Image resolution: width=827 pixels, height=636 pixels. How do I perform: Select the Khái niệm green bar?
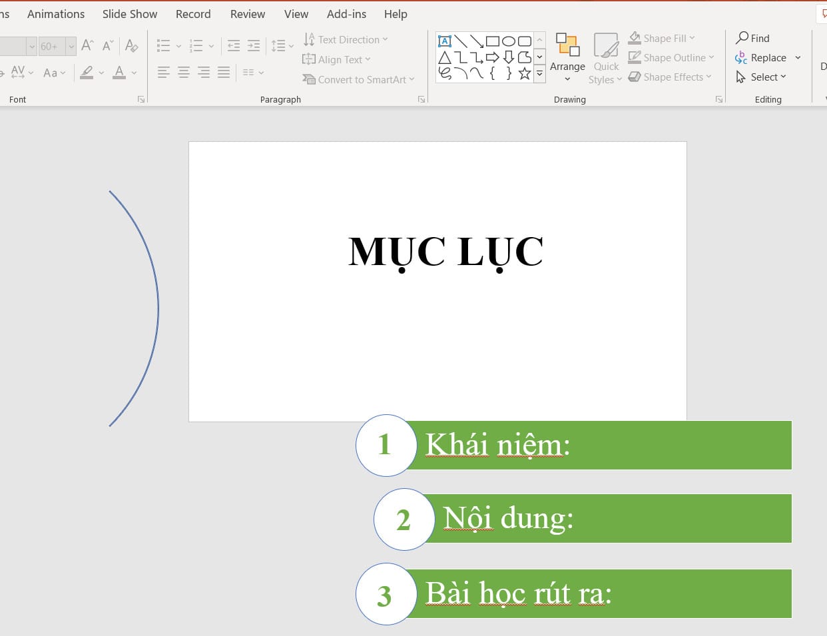pos(599,445)
